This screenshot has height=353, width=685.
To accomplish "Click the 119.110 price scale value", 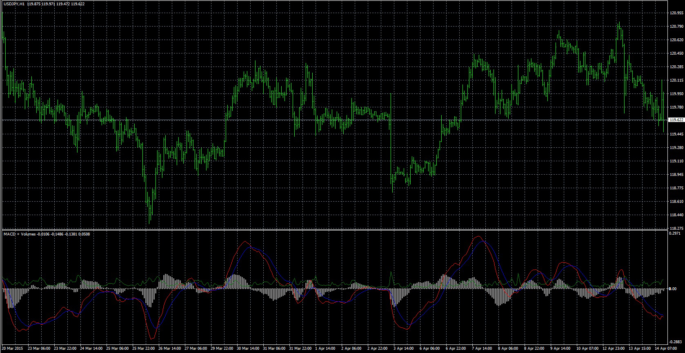I will pyautogui.click(x=676, y=161).
